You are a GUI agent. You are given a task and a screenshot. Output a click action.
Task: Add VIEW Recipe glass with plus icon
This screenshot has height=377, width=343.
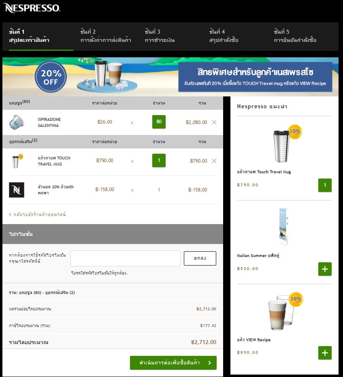click(x=325, y=353)
